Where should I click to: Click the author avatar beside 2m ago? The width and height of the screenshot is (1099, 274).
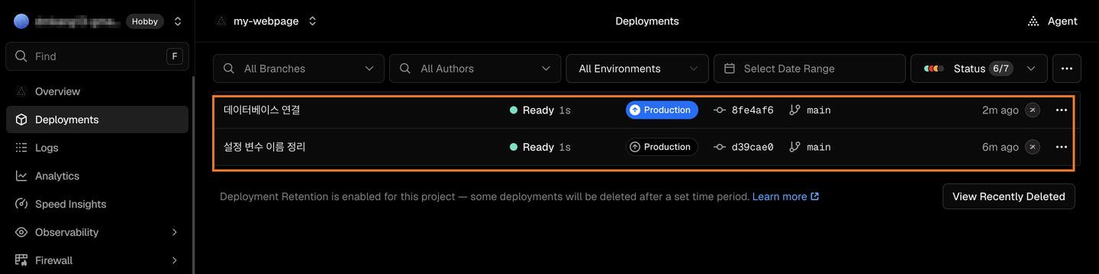point(1033,110)
